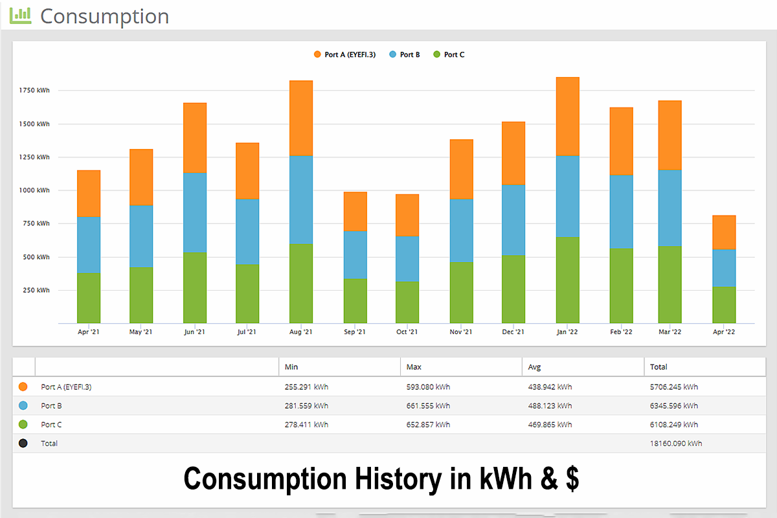
Task: Sort table by Max column header
Action: (414, 367)
